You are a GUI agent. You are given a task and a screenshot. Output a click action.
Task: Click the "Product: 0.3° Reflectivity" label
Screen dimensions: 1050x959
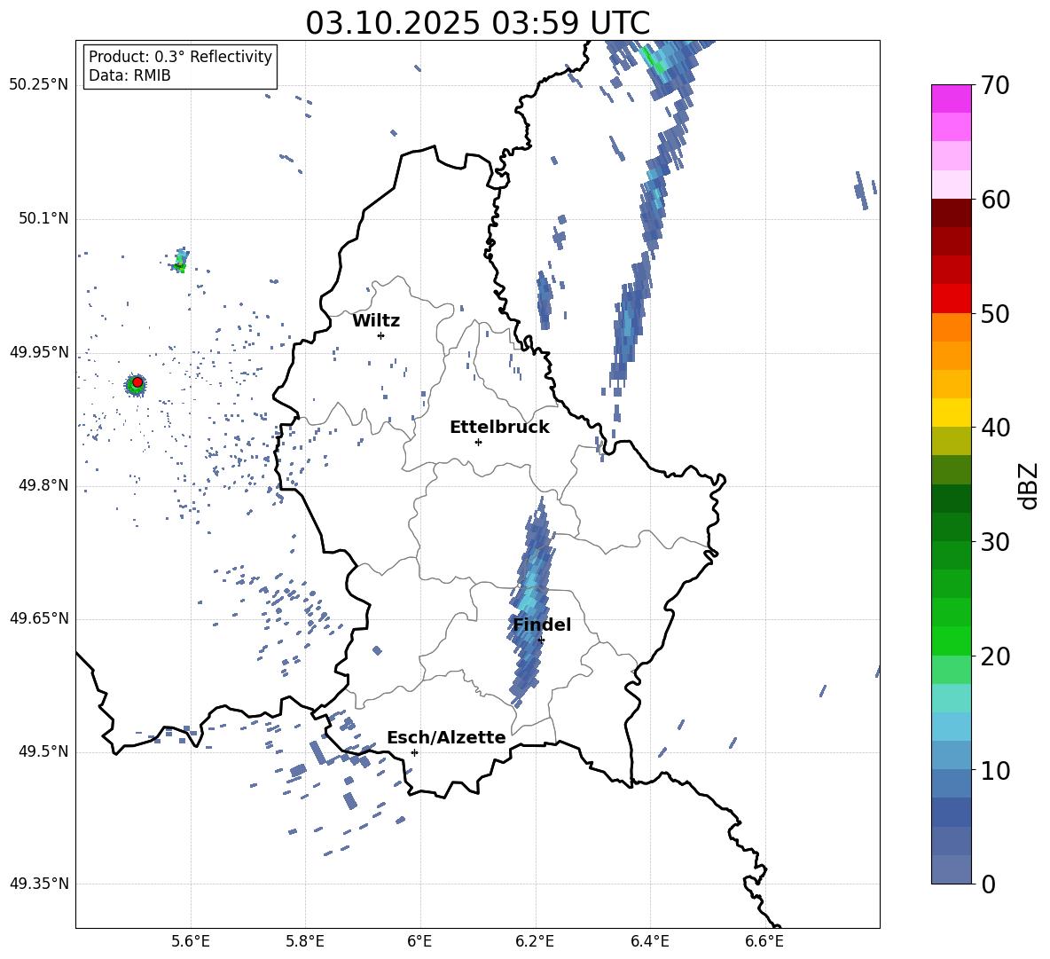click(x=180, y=56)
